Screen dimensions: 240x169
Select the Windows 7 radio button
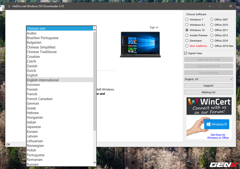187,19
